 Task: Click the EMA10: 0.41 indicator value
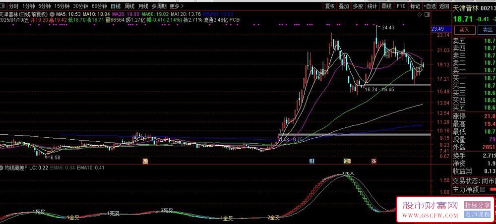(90, 168)
